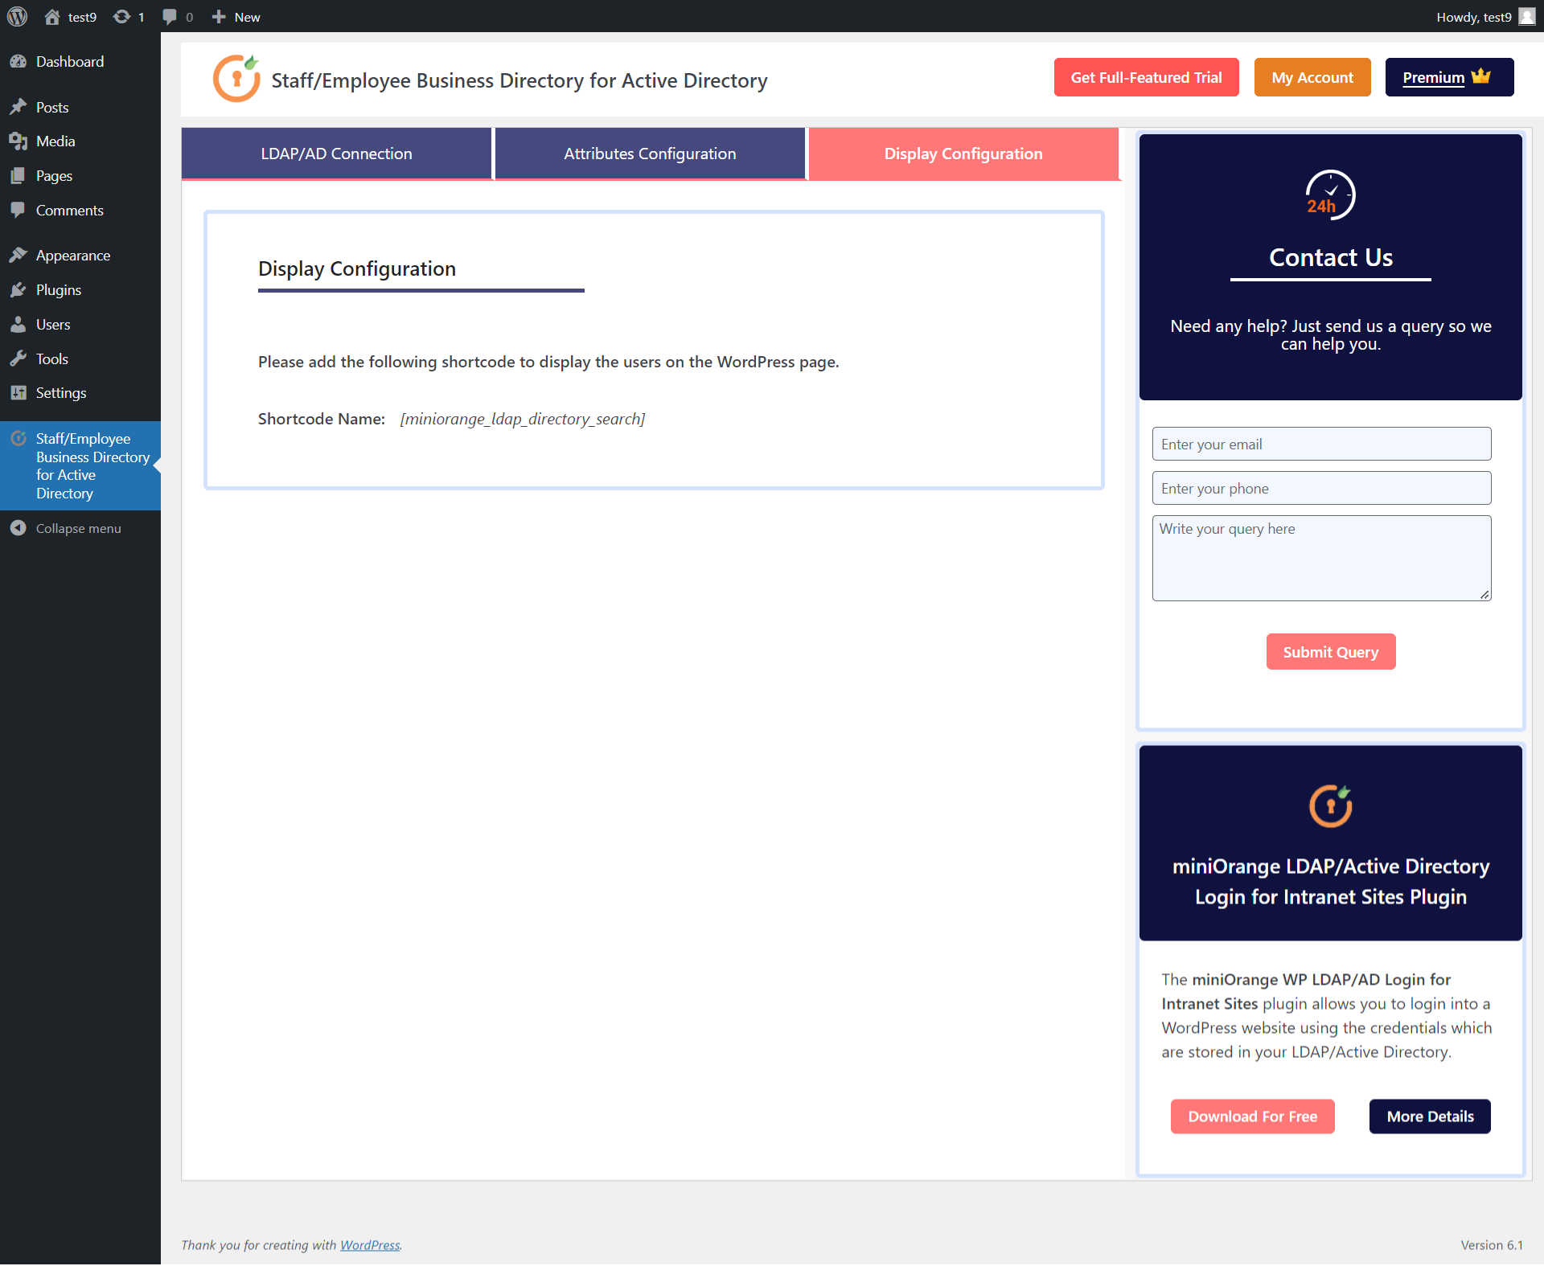Open the Tools menu
The height and width of the screenshot is (1266, 1544).
click(80, 359)
